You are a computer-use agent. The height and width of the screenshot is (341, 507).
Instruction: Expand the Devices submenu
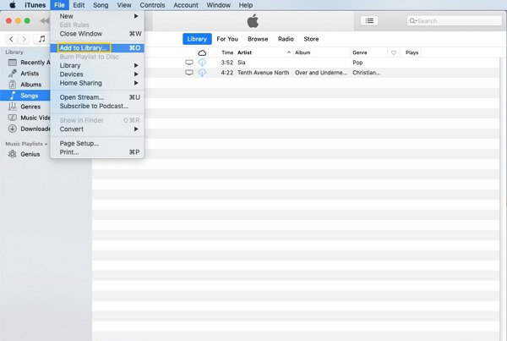tap(97, 74)
